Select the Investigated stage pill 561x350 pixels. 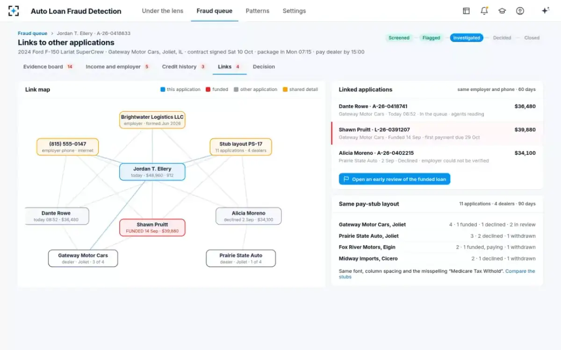(x=467, y=38)
